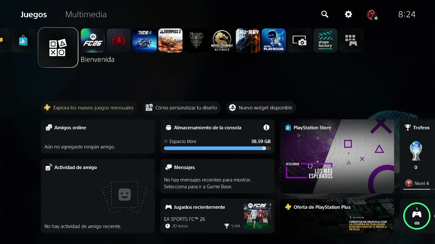Select the platinum trophy icon
The height and width of the screenshot is (244, 435).
tap(416, 151)
